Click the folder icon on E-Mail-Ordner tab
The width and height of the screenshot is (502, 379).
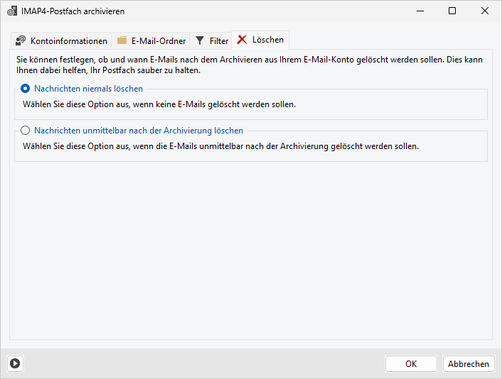tap(122, 41)
